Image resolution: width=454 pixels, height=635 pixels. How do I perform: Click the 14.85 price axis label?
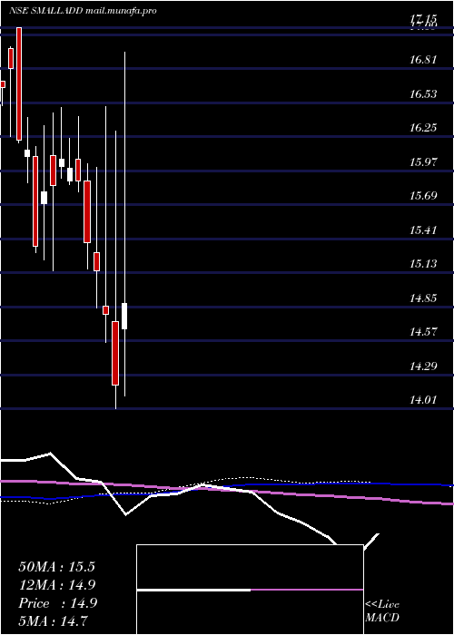tap(423, 298)
